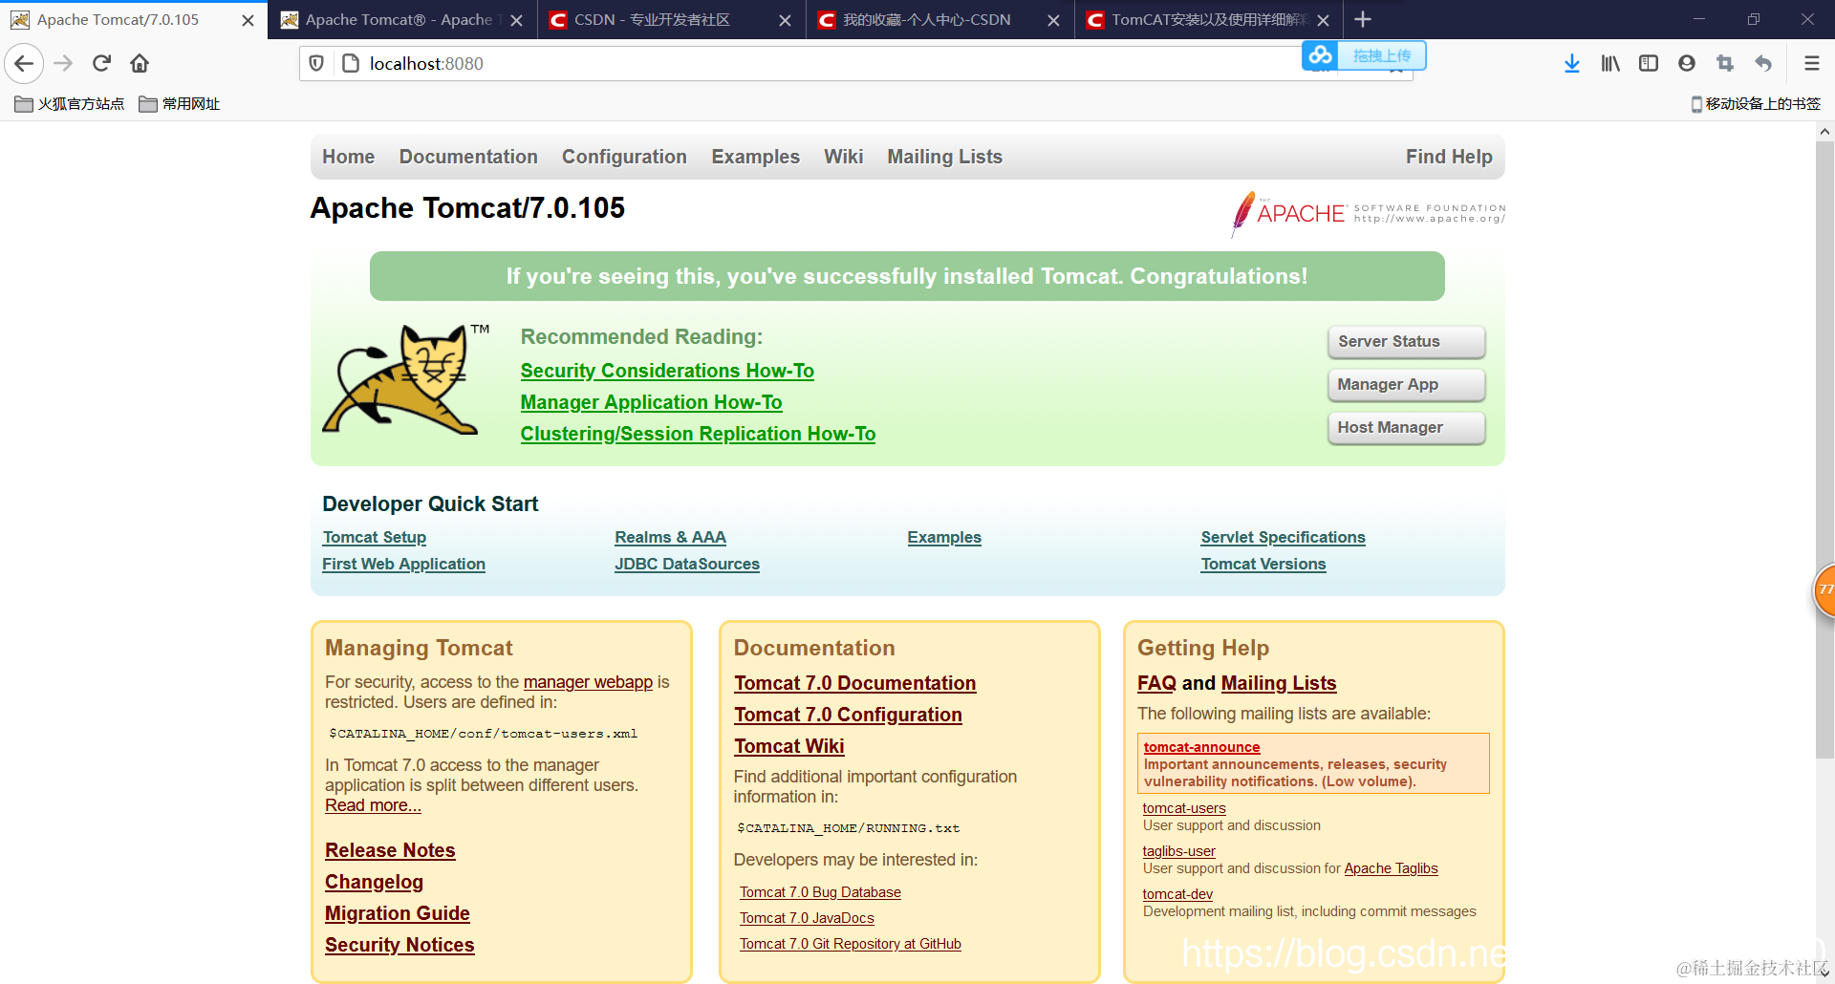This screenshot has height=984, width=1835.
Task: Click the screenshot crop icon
Action: 1725,63
